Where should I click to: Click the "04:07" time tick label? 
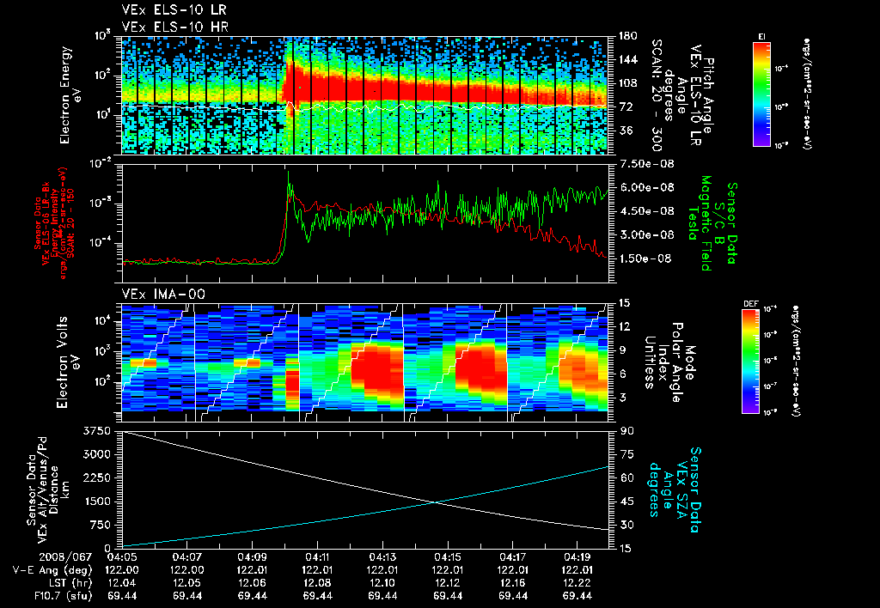(187, 557)
